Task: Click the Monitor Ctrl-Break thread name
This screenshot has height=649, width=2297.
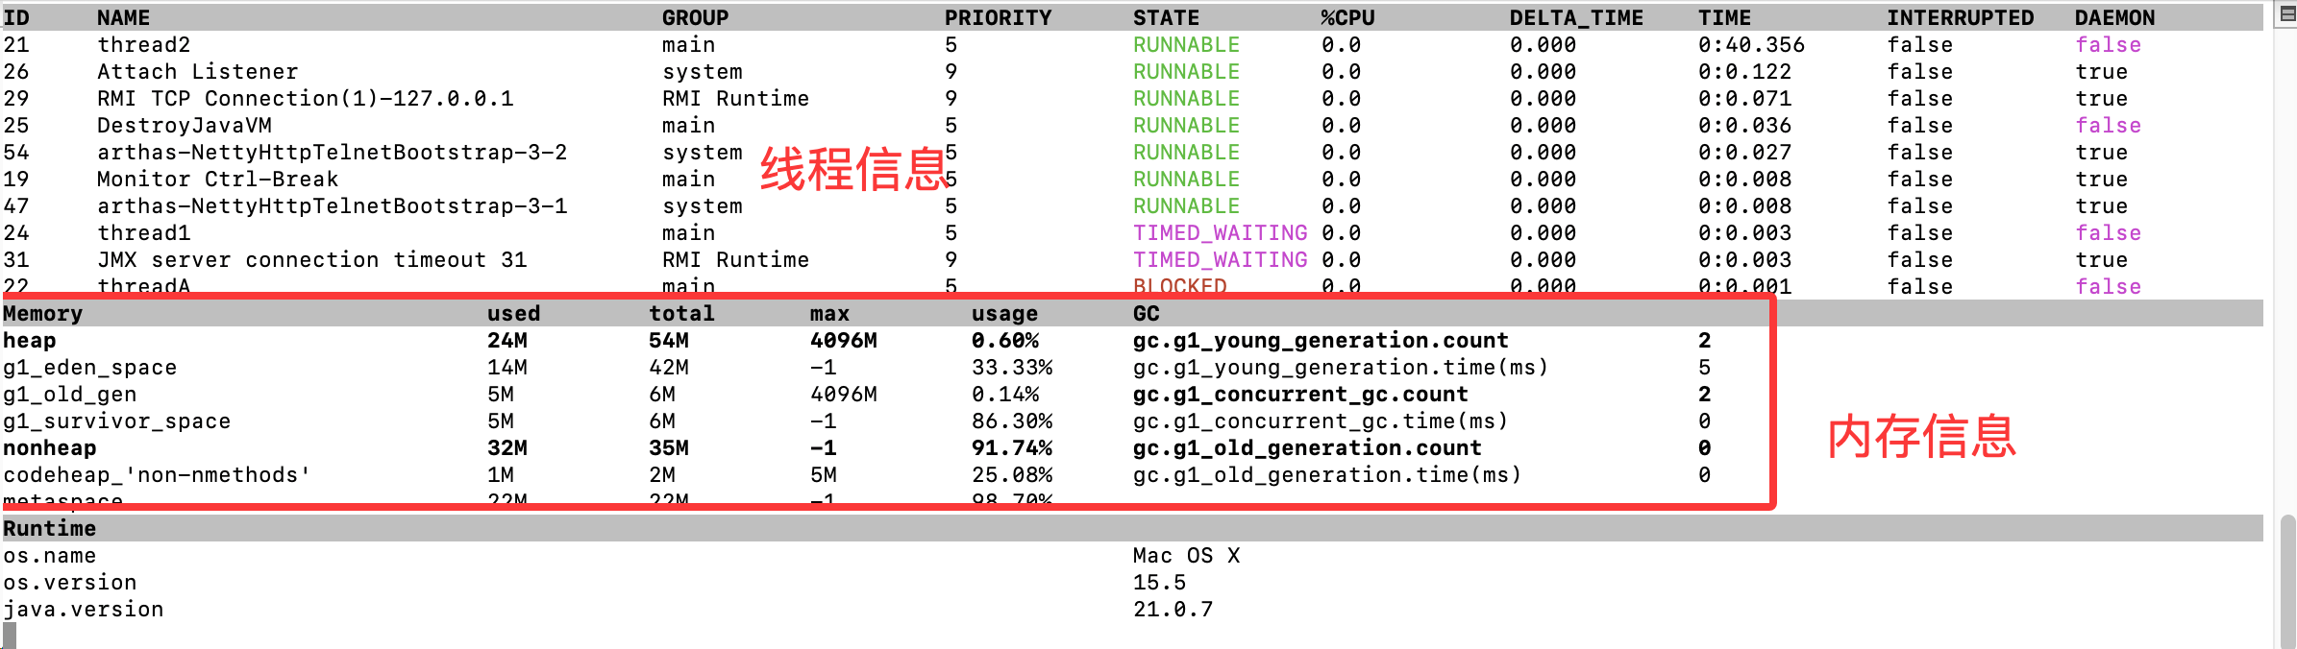Action: 217,180
